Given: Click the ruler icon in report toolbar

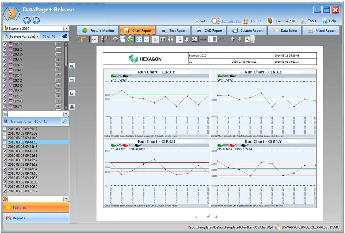Looking at the screenshot, I should pyautogui.click(x=84, y=39).
